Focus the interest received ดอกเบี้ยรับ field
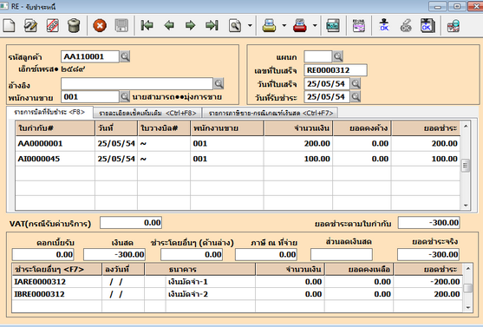 click(x=43, y=254)
